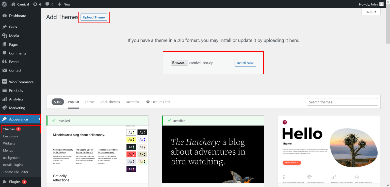Viewport: 390px width, 187px height.
Task: Select the yellow Aa style swatch
Action: [x=131, y=140]
